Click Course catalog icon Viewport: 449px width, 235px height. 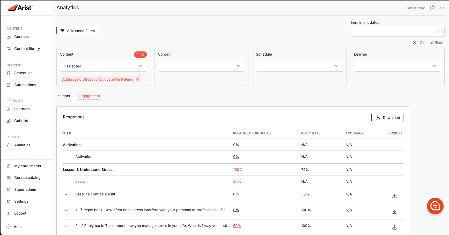pyautogui.click(x=9, y=178)
